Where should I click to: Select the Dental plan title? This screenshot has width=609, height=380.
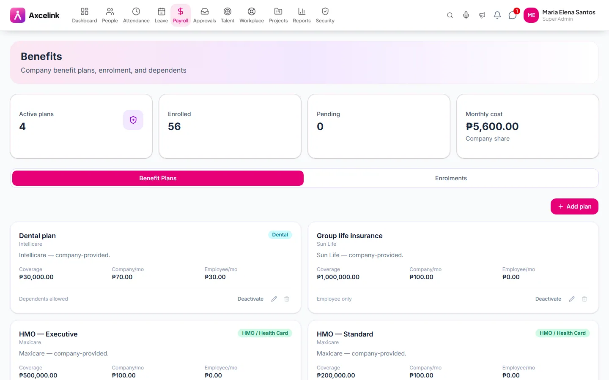pyautogui.click(x=37, y=236)
